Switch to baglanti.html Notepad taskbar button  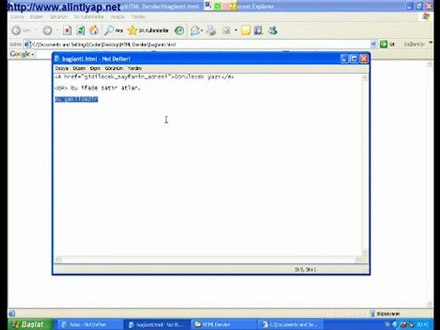click(157, 324)
